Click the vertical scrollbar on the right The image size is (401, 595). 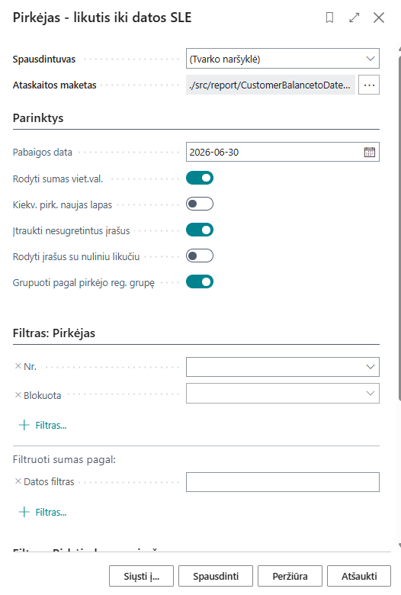point(399,227)
